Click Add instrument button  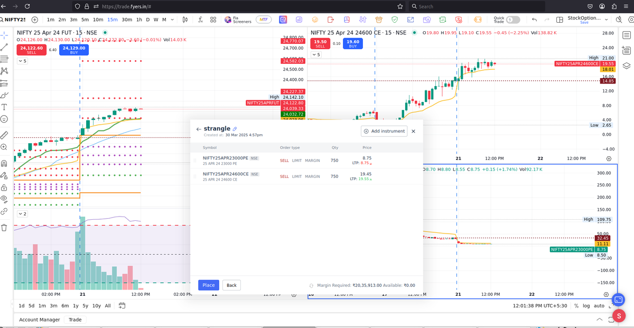384,131
